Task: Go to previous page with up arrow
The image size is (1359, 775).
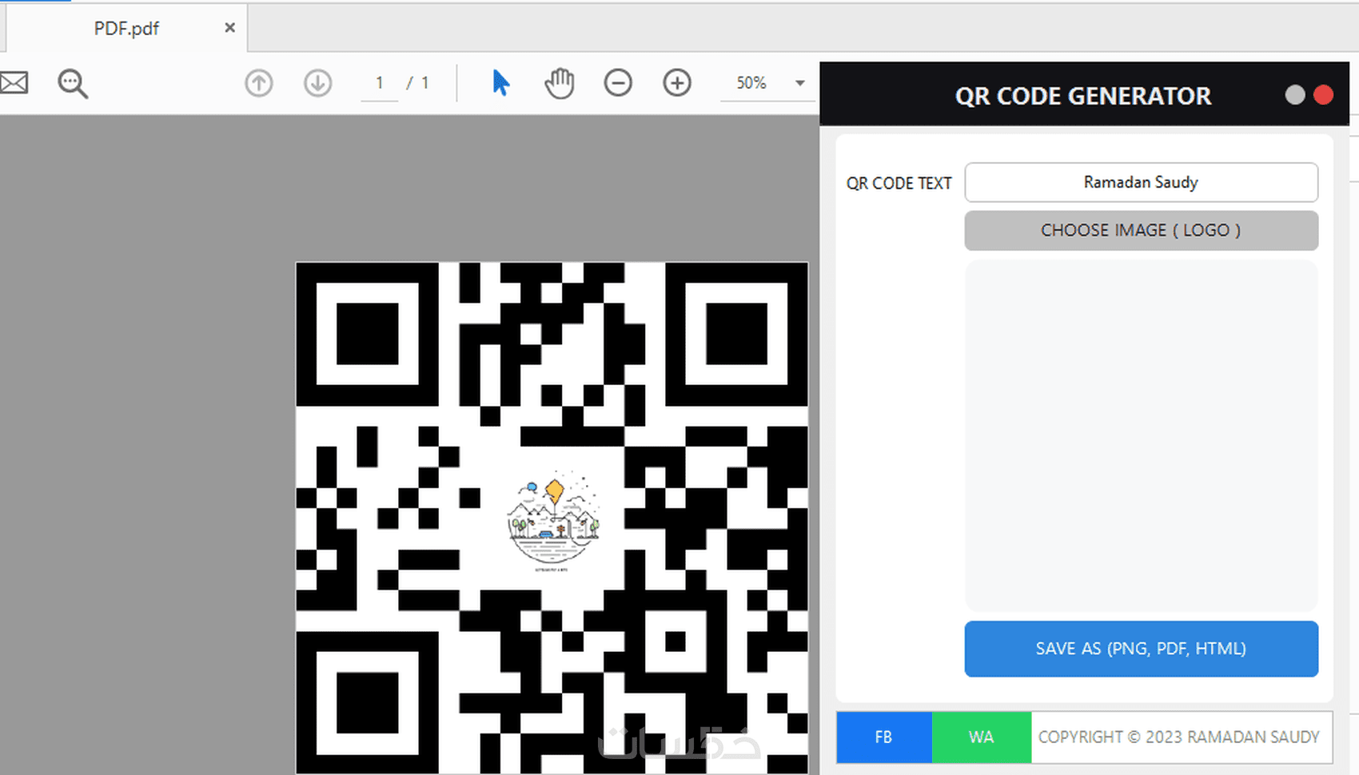Action: pos(258,83)
